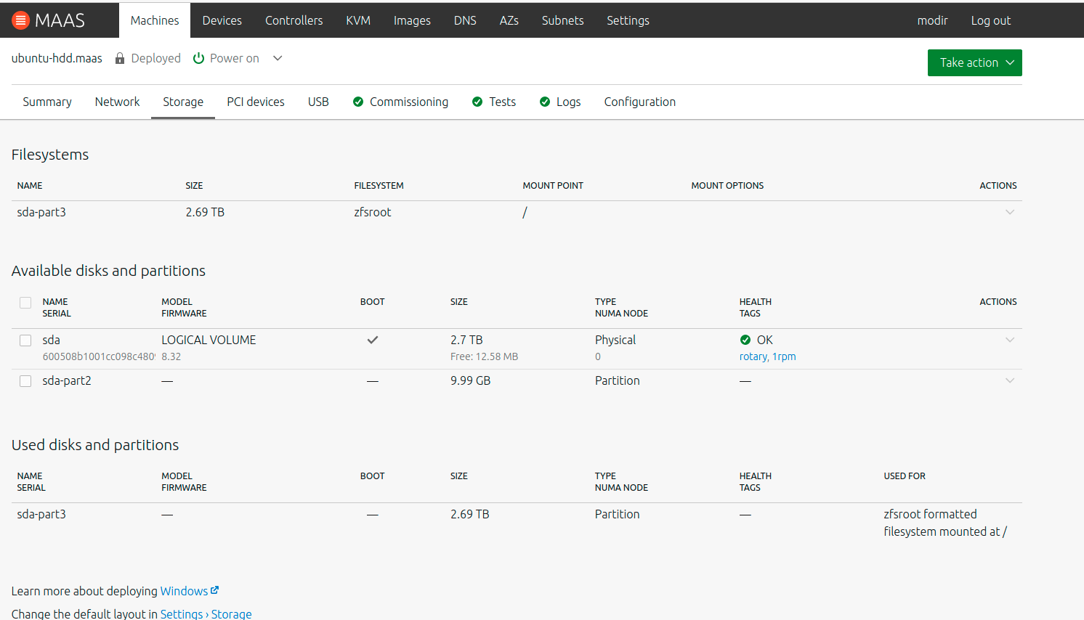Follow the Settings › Storage link
1084x620 pixels.
tap(206, 613)
